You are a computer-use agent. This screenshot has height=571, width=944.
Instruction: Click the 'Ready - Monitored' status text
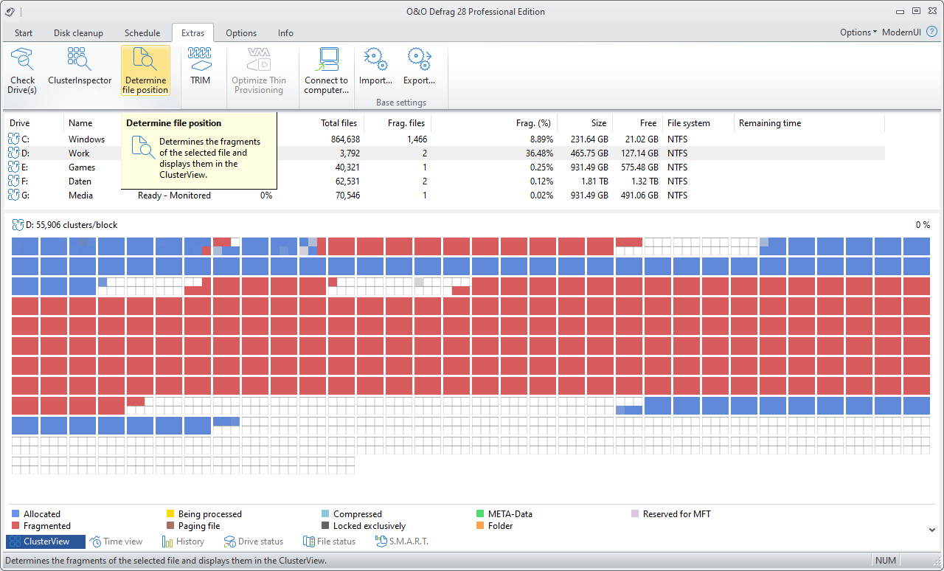[174, 195]
